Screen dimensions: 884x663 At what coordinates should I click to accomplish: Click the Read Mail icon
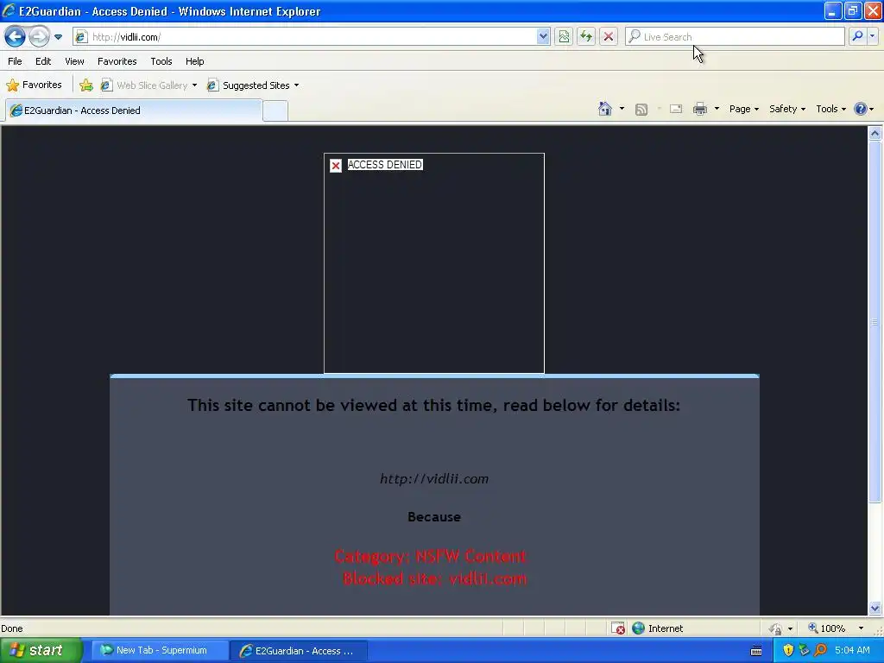[676, 109]
